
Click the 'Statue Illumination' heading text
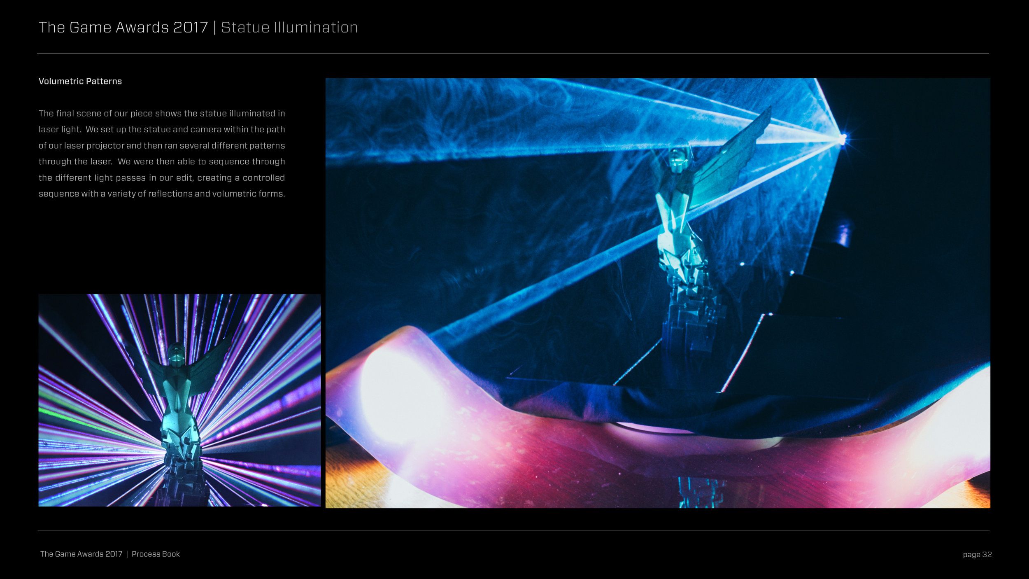point(289,28)
